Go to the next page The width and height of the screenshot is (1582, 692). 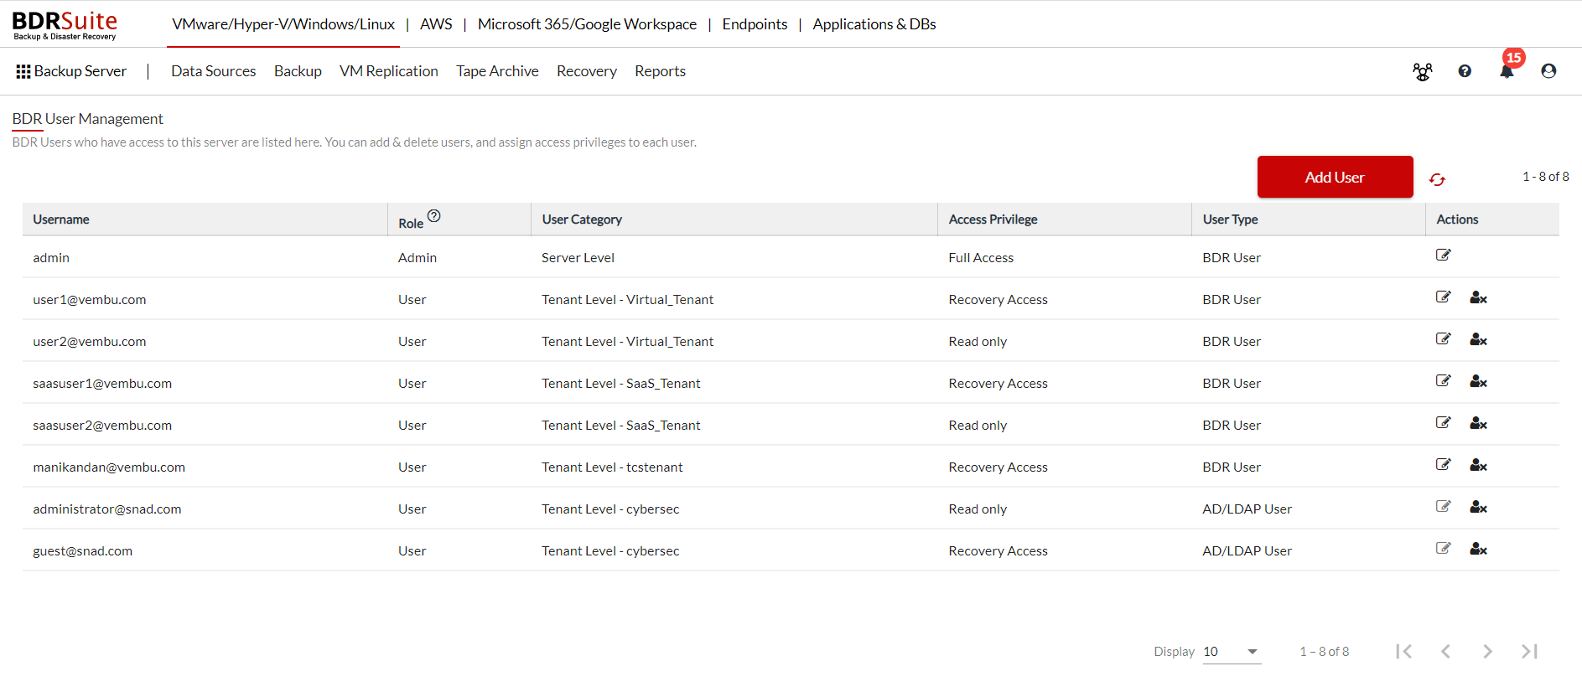coord(1487,651)
